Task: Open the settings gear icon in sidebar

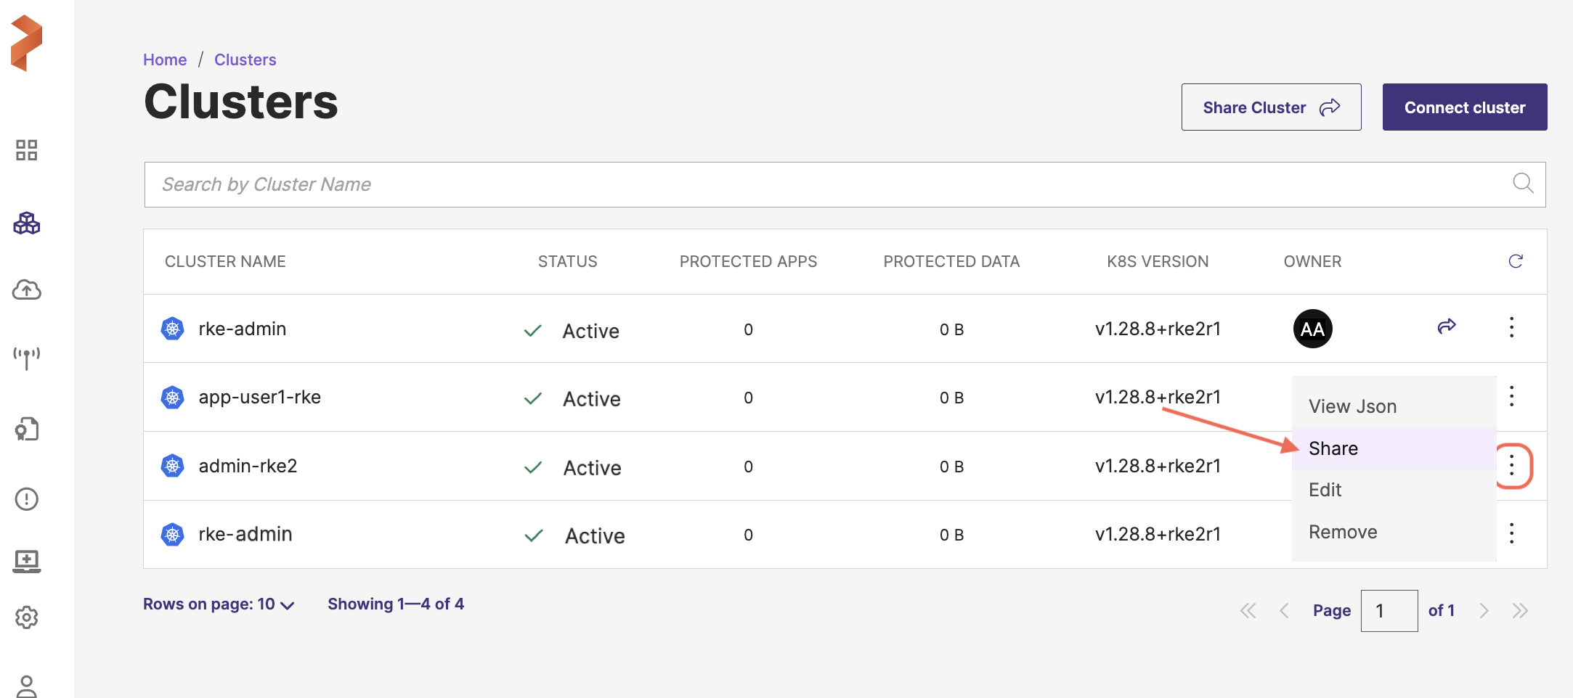Action: (27, 617)
